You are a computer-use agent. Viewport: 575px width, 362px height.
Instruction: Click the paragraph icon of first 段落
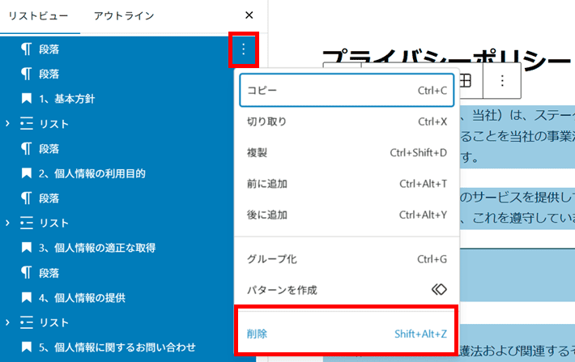click(x=26, y=50)
